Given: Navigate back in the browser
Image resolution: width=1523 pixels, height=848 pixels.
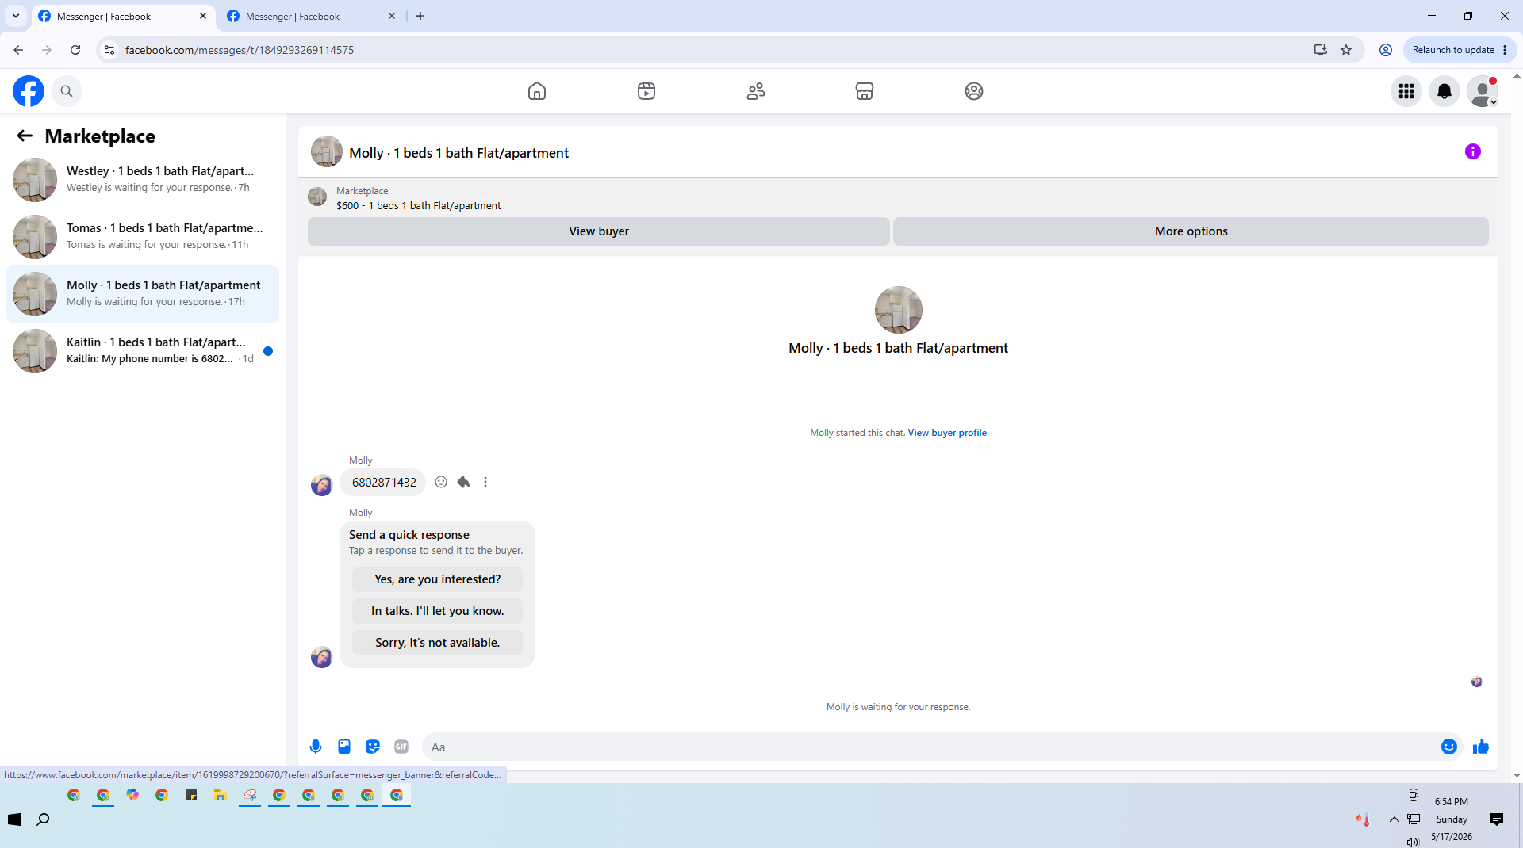Looking at the screenshot, I should pyautogui.click(x=18, y=50).
